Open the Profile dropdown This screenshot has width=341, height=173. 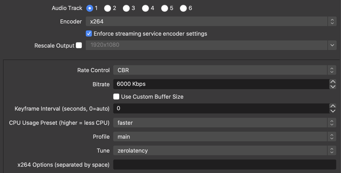pos(331,136)
